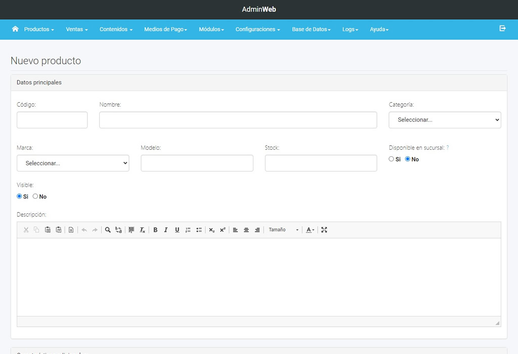The height and width of the screenshot is (354, 518).
Task: Maximize the description editor
Action: tap(324, 230)
